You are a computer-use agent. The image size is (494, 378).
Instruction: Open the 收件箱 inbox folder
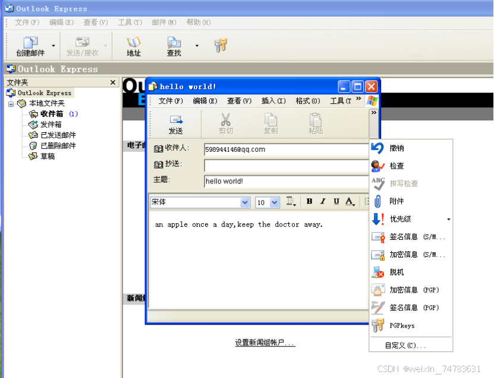pyautogui.click(x=52, y=114)
